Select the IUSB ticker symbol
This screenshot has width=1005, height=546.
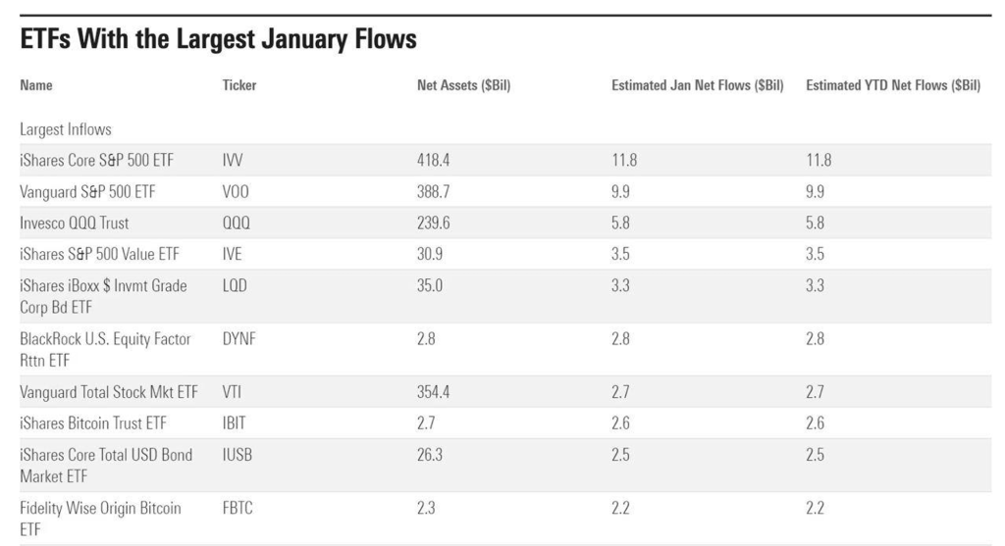[238, 455]
